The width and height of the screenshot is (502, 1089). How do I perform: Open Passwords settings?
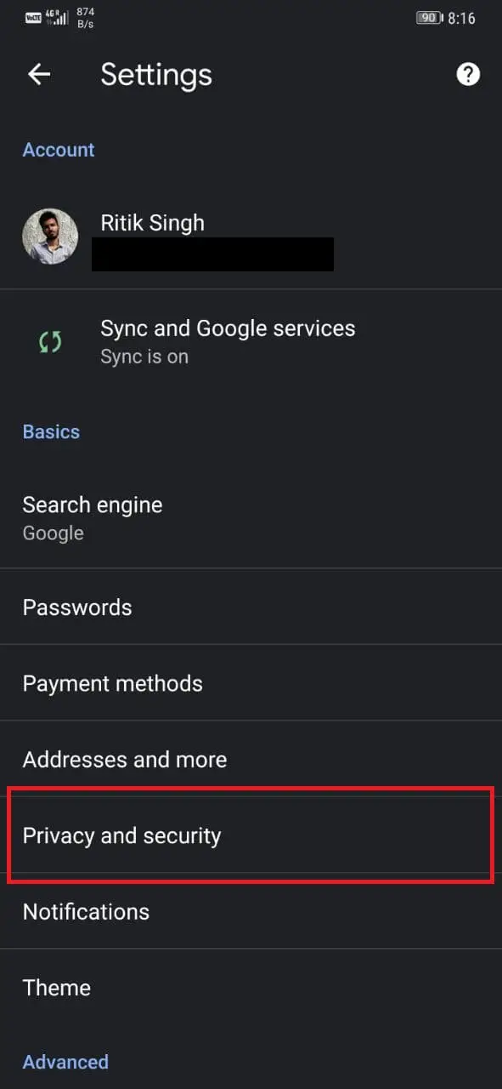[x=251, y=607]
